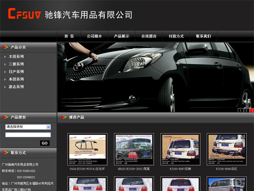
Task: Select 付款方式 in the nav bar
Action: (176, 36)
